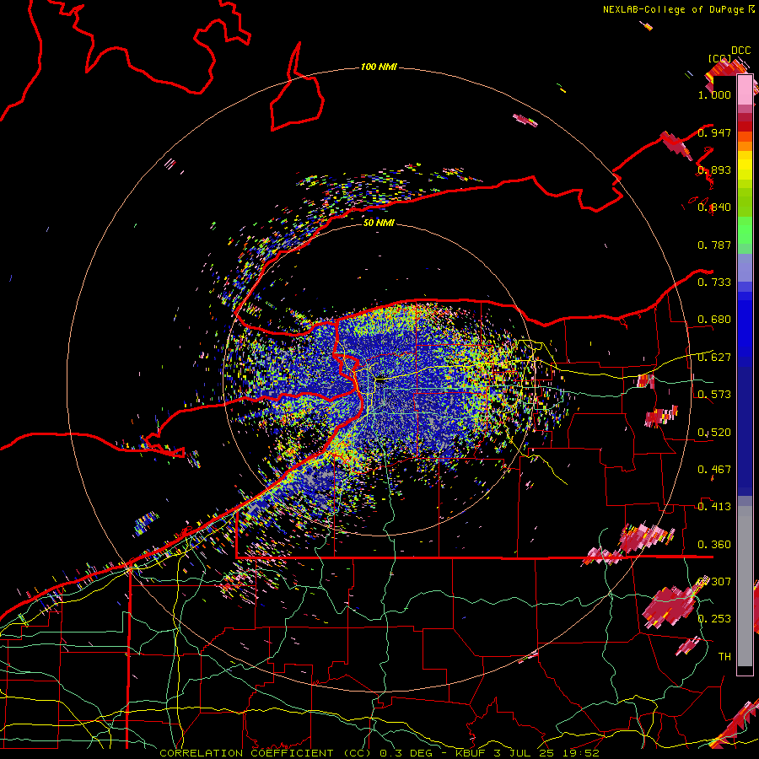759x759 pixels.
Task: Click the 0.467 scale value
Action: [714, 470]
